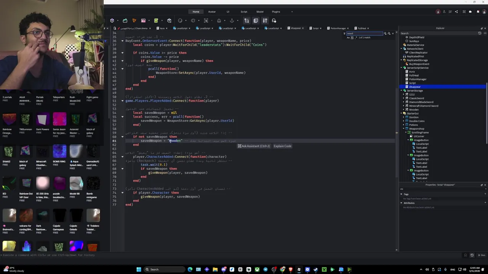This screenshot has width=488, height=274.
Task: Open the Home ribbon tab
Action: pos(196,12)
